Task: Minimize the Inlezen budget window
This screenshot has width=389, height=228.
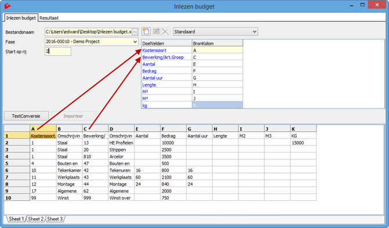Action: tap(351, 5)
